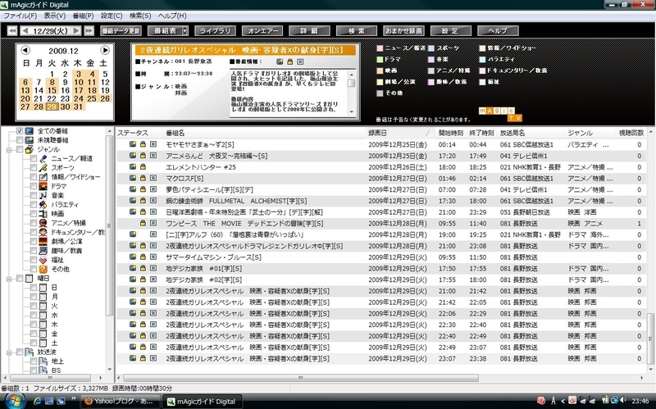
Task: Click the recorded-status icon in モヤモヤさまぁ～ず2 row
Action: point(133,144)
